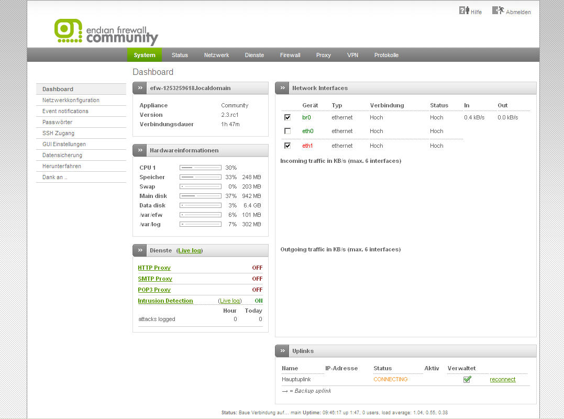This screenshot has width=564, height=419.
Task: Collapse the efw localdomain info panel
Action: (x=140, y=88)
